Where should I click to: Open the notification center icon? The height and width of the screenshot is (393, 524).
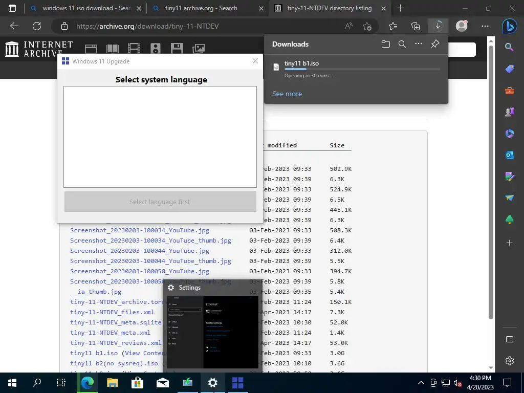click(x=507, y=383)
